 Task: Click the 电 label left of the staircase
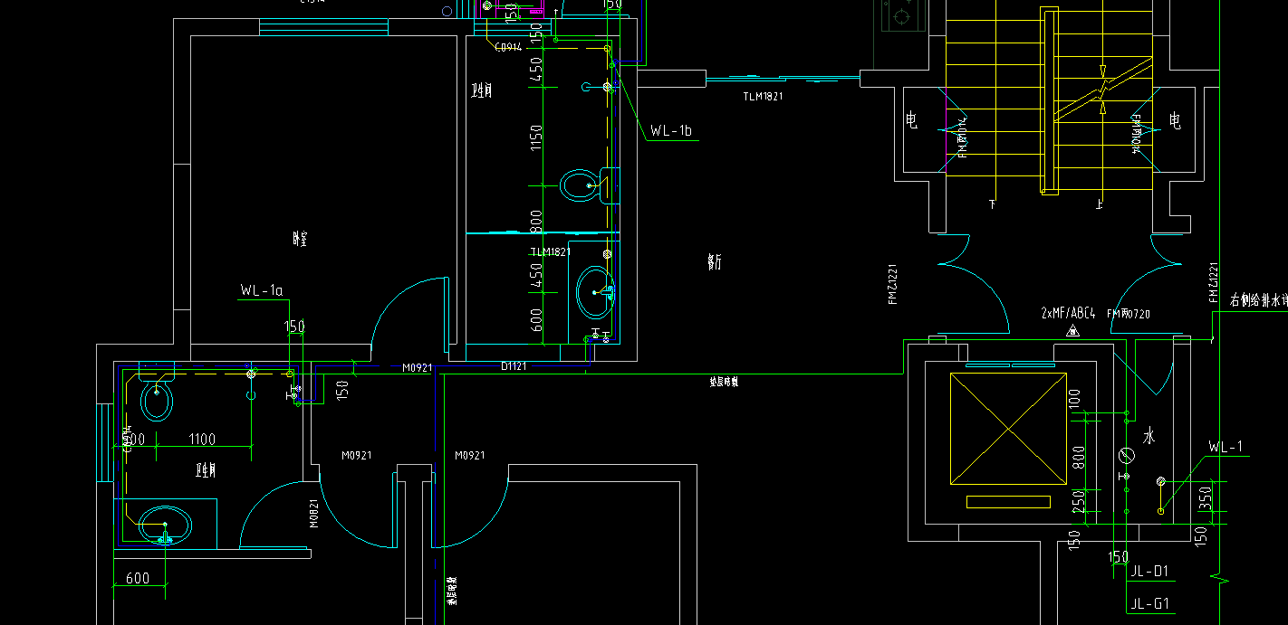[912, 120]
